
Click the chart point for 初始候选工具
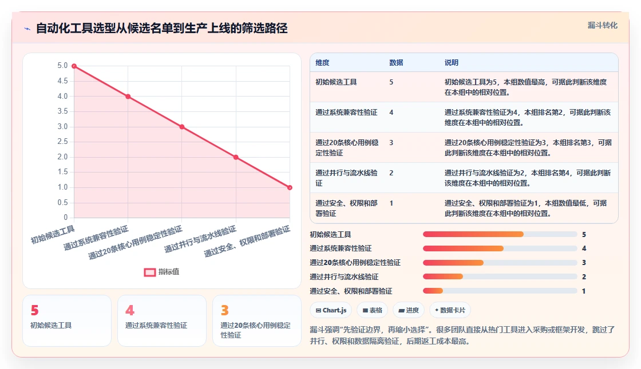pos(74,66)
